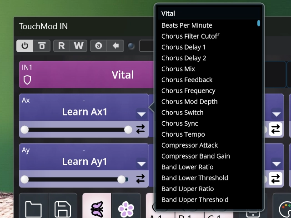Open dropdown arrow on right lower column
The image size is (291, 218).
(276, 163)
